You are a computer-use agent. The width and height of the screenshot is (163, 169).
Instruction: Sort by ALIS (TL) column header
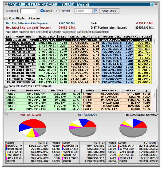click(47, 37)
